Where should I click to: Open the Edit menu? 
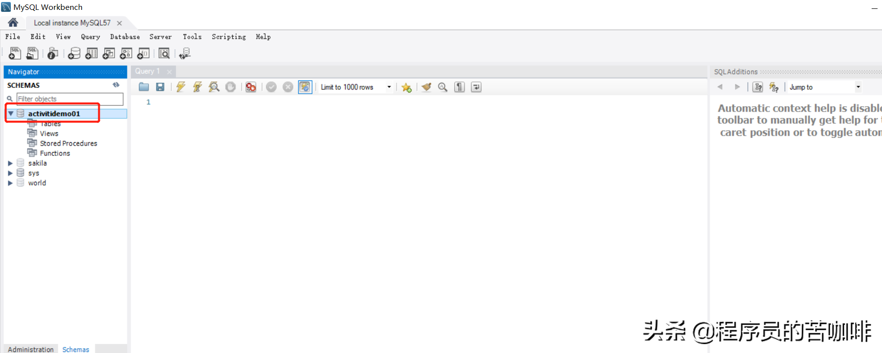click(38, 37)
